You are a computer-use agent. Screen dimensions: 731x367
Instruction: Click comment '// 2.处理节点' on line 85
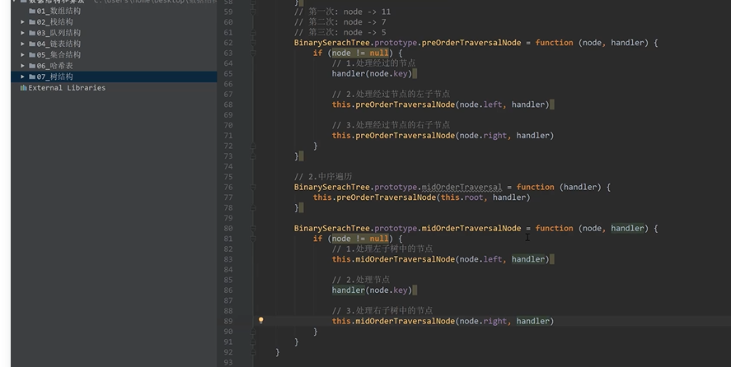click(361, 280)
